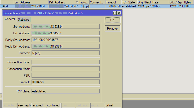This screenshot has height=108, width=194.
Task: Click the Orig./Repl. Bytes column header
Action: [x=181, y=2]
